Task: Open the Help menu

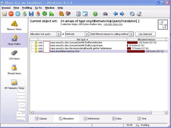Action: (60, 8)
